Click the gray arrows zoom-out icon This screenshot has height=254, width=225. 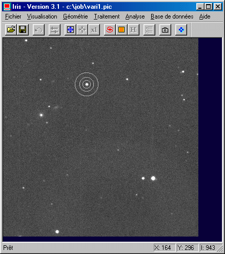82,30
